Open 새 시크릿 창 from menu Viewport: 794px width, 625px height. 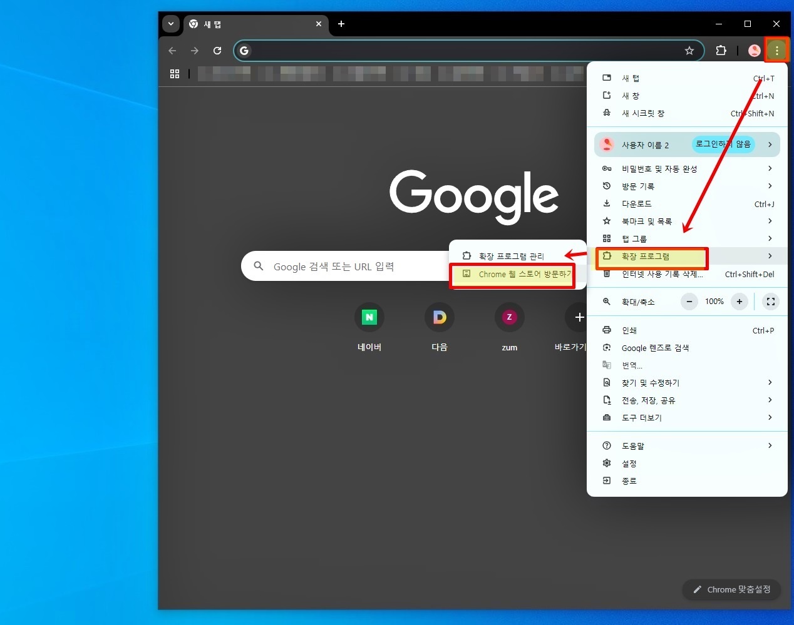[x=687, y=113]
